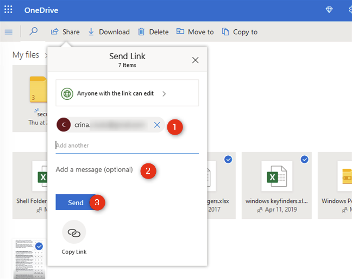
Task: Open the Shell Folder Excel file thumbnail
Action: click(40, 176)
